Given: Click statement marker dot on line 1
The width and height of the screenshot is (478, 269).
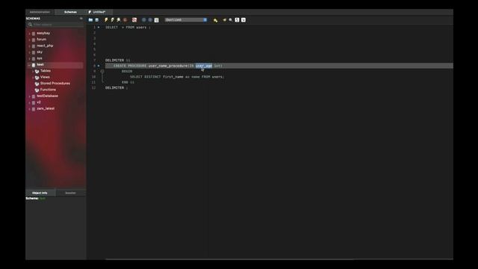Looking at the screenshot, I should pyautogui.click(x=99, y=27).
